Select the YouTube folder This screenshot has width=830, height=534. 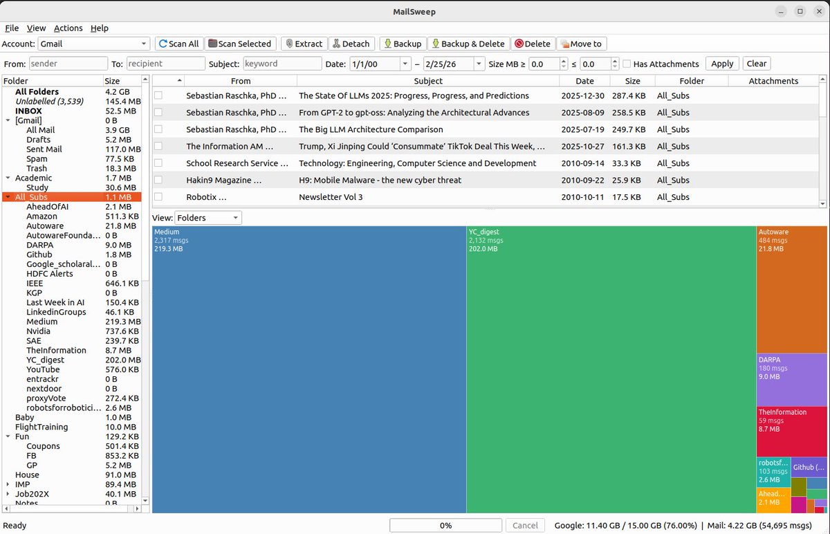click(x=42, y=369)
